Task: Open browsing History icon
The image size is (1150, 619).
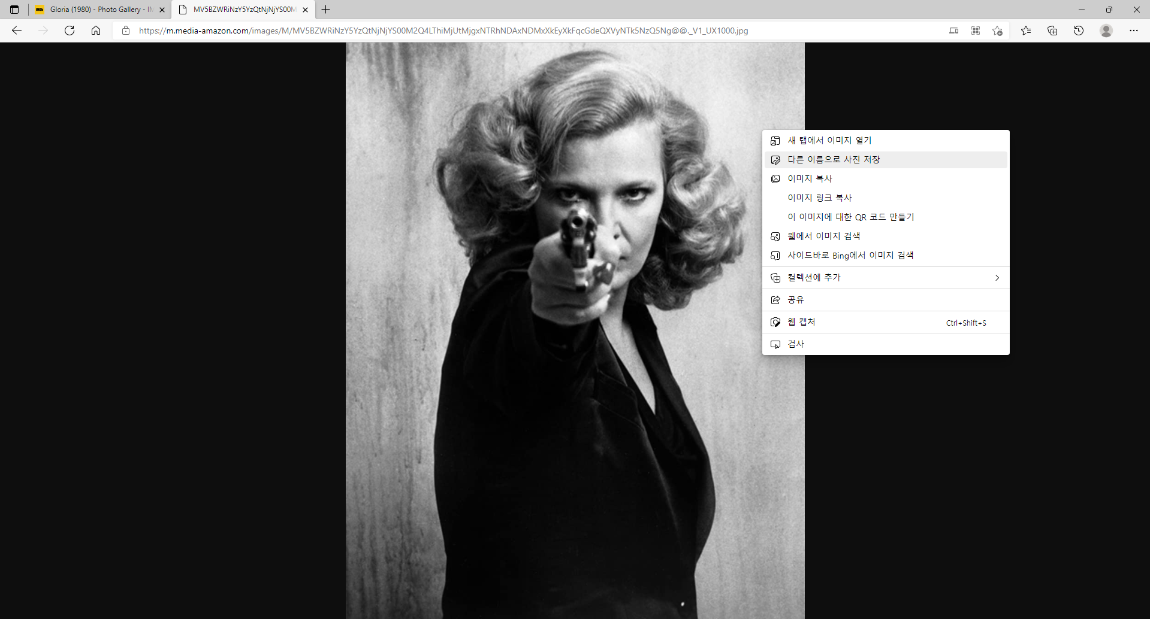Action: (1079, 31)
